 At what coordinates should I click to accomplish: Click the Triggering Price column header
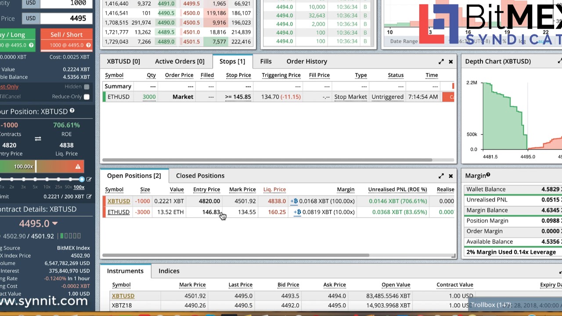pyautogui.click(x=281, y=75)
